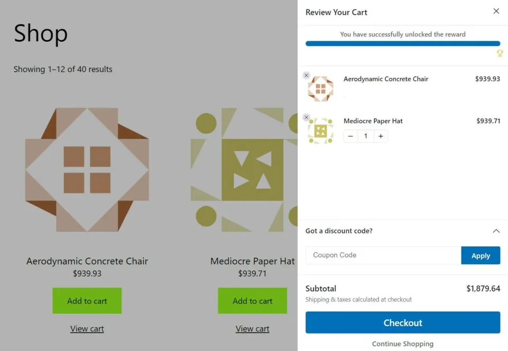The image size is (508, 351).
Task: Open Aerodynamic Concrete Chair cart thumbnail
Action: click(x=321, y=88)
